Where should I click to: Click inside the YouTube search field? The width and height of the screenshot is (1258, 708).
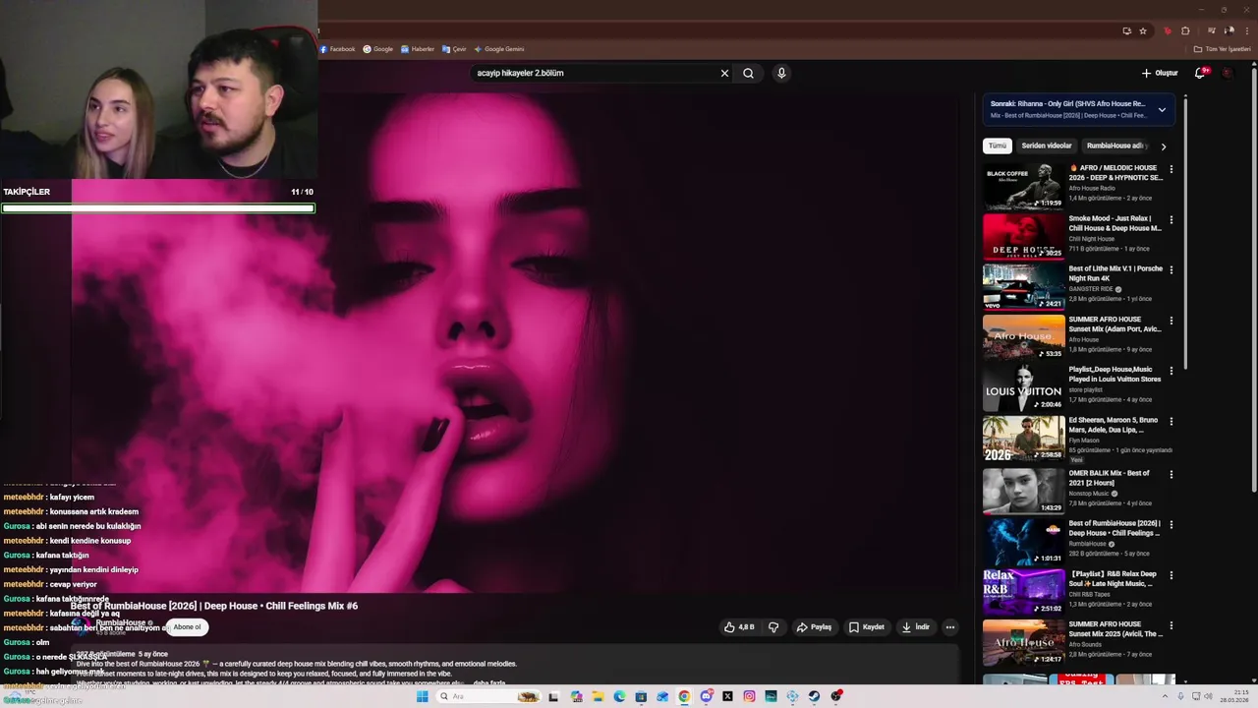pyautogui.click(x=595, y=73)
